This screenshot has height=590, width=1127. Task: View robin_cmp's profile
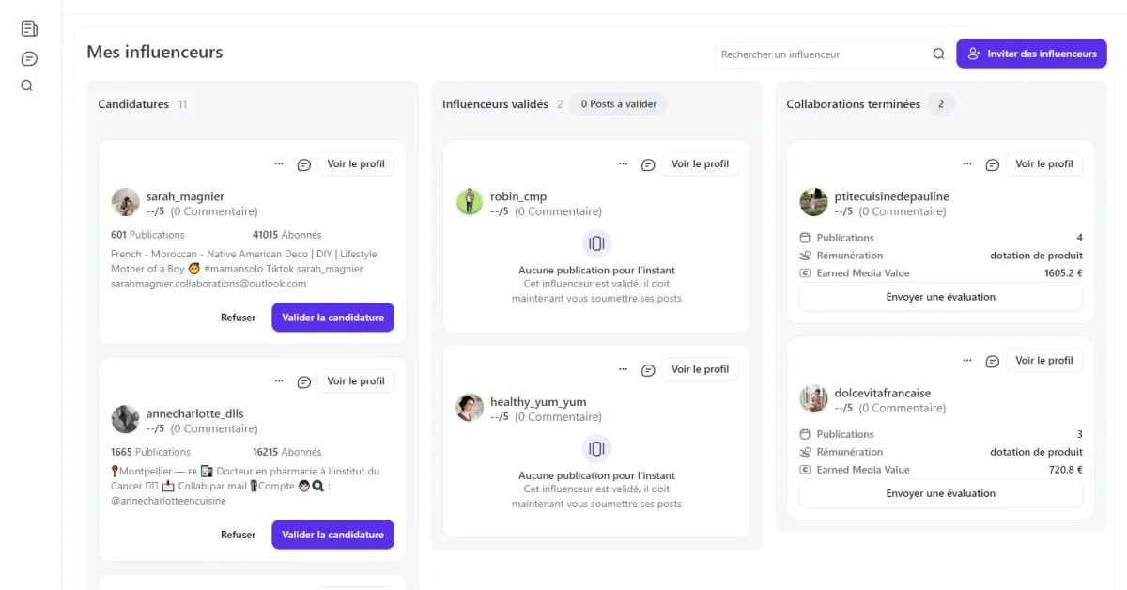[x=700, y=163]
